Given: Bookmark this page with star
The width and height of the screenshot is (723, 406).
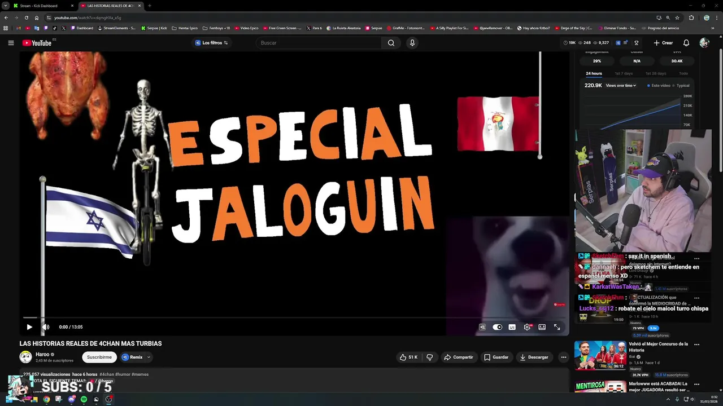Looking at the screenshot, I should (x=677, y=17).
